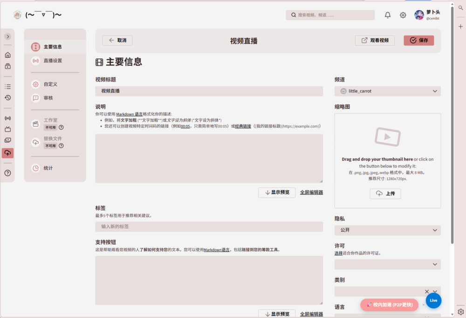
Task: Click the notifications bell icon
Action: tap(387, 15)
